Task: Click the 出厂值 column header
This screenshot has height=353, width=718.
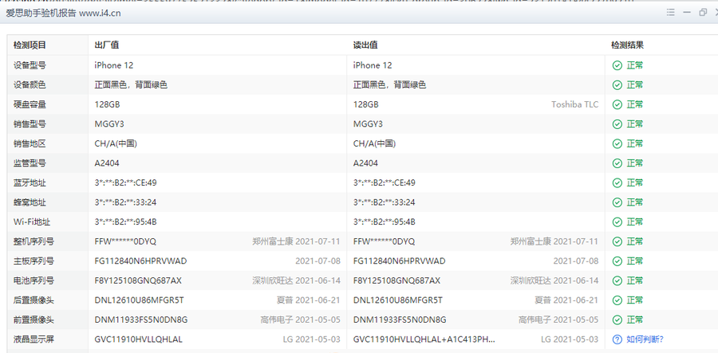Action: pos(107,45)
